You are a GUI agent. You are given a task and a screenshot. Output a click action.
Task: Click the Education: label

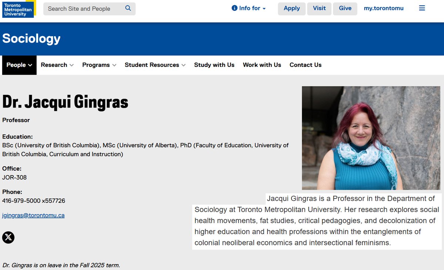(x=17, y=137)
